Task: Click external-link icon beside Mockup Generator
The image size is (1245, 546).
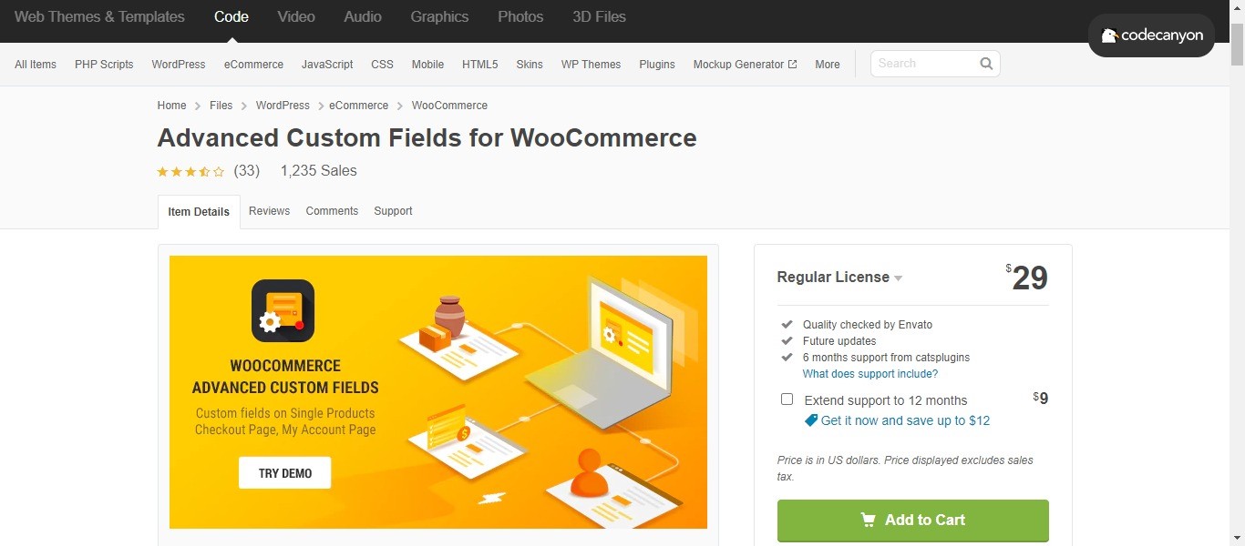Action: 793,64
